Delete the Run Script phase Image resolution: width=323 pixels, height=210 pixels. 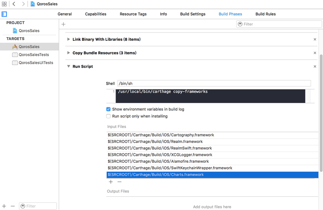pyautogui.click(x=314, y=67)
